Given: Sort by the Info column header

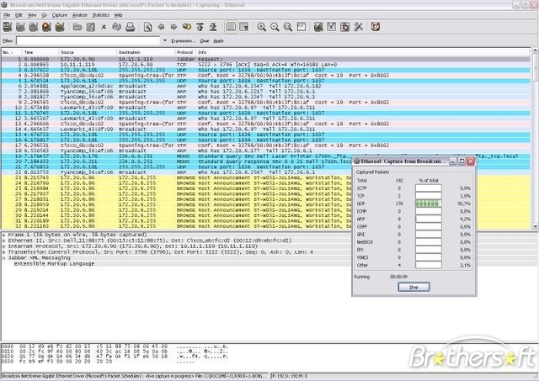Looking at the screenshot, I should 363,52.
